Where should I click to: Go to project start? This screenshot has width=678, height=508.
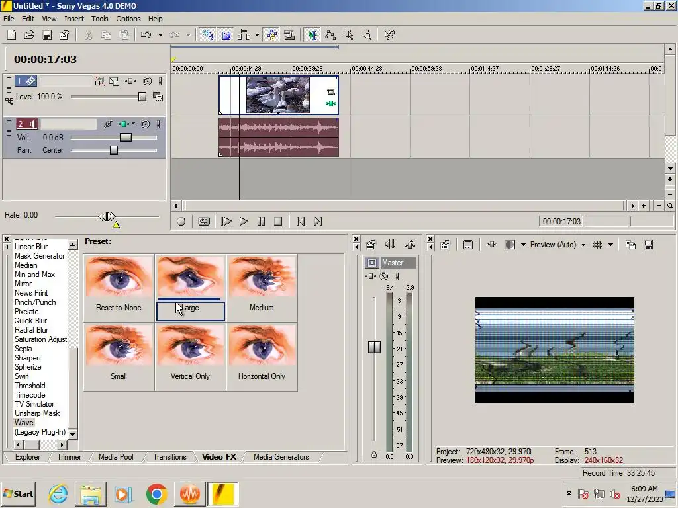(301, 222)
